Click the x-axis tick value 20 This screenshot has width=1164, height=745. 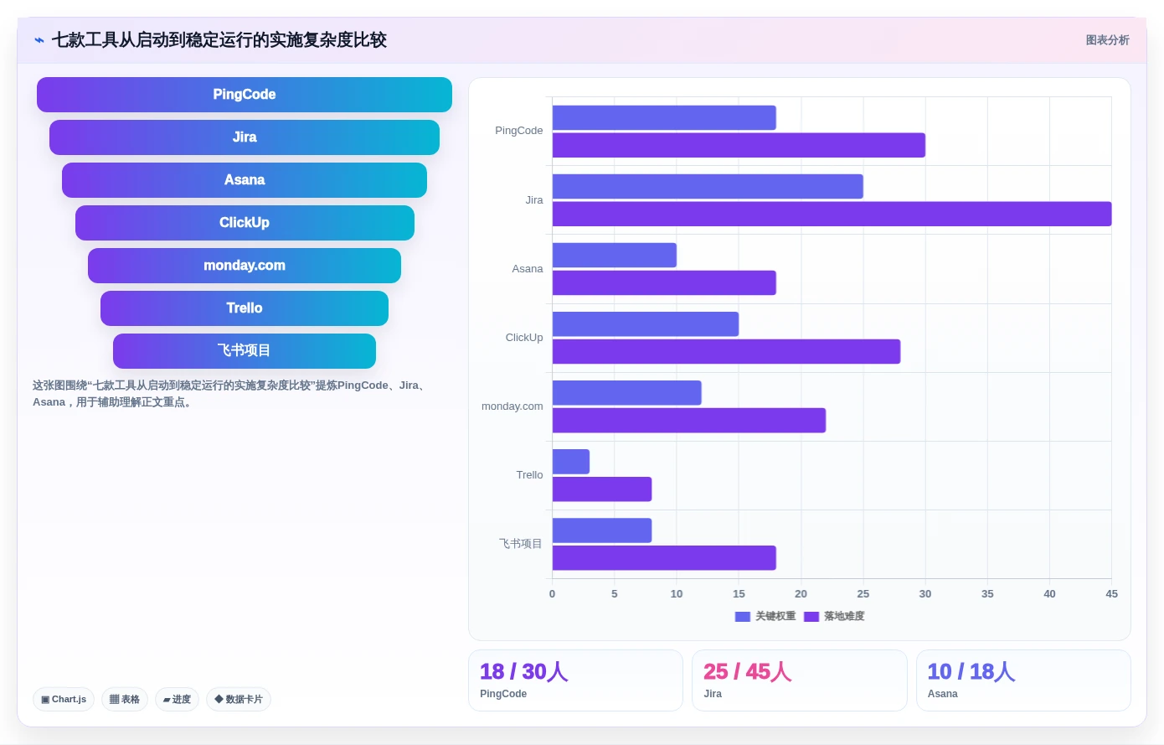click(801, 594)
